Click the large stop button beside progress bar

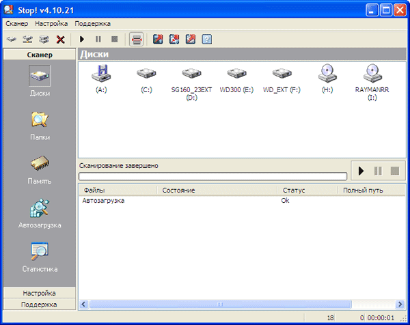(x=395, y=171)
